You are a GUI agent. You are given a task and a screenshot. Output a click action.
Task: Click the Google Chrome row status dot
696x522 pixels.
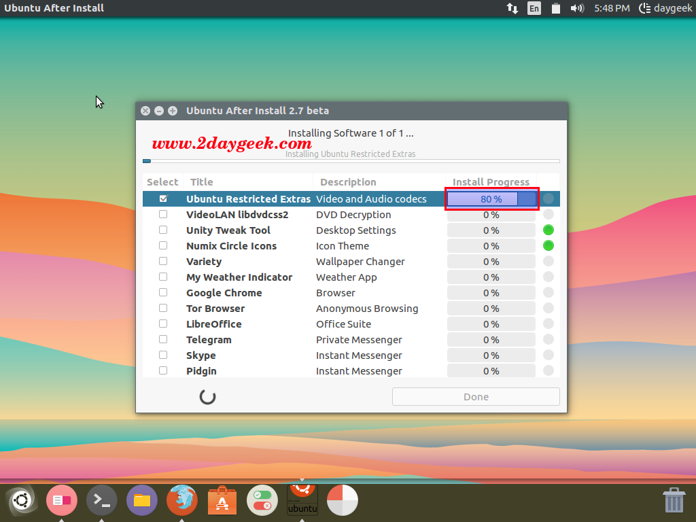(x=549, y=292)
